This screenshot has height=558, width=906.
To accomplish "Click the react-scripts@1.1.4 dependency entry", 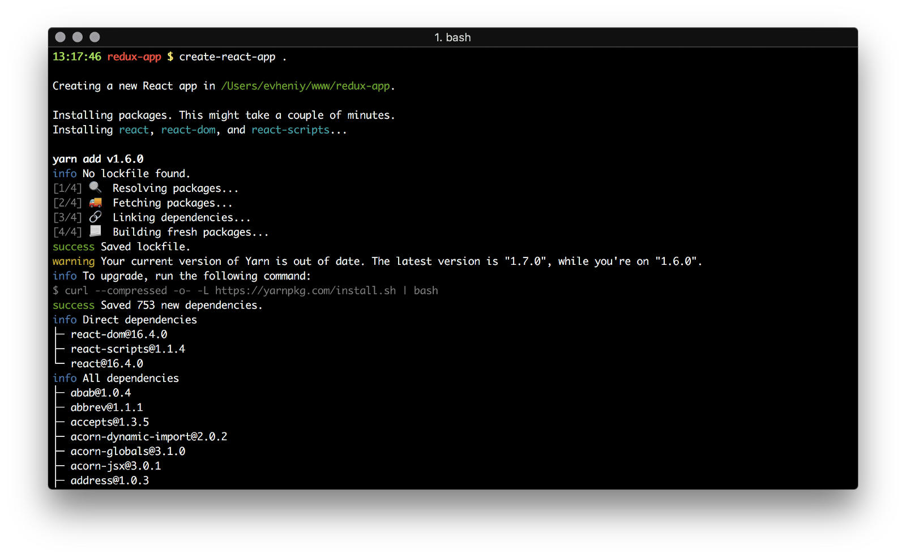I will point(128,349).
